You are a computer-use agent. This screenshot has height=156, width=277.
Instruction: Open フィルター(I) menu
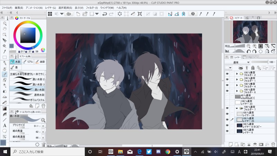tap(92, 8)
